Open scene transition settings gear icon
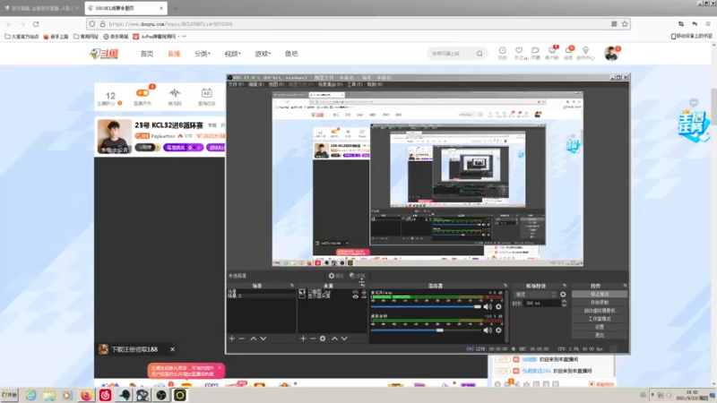This screenshot has width=717, height=403. (x=563, y=295)
